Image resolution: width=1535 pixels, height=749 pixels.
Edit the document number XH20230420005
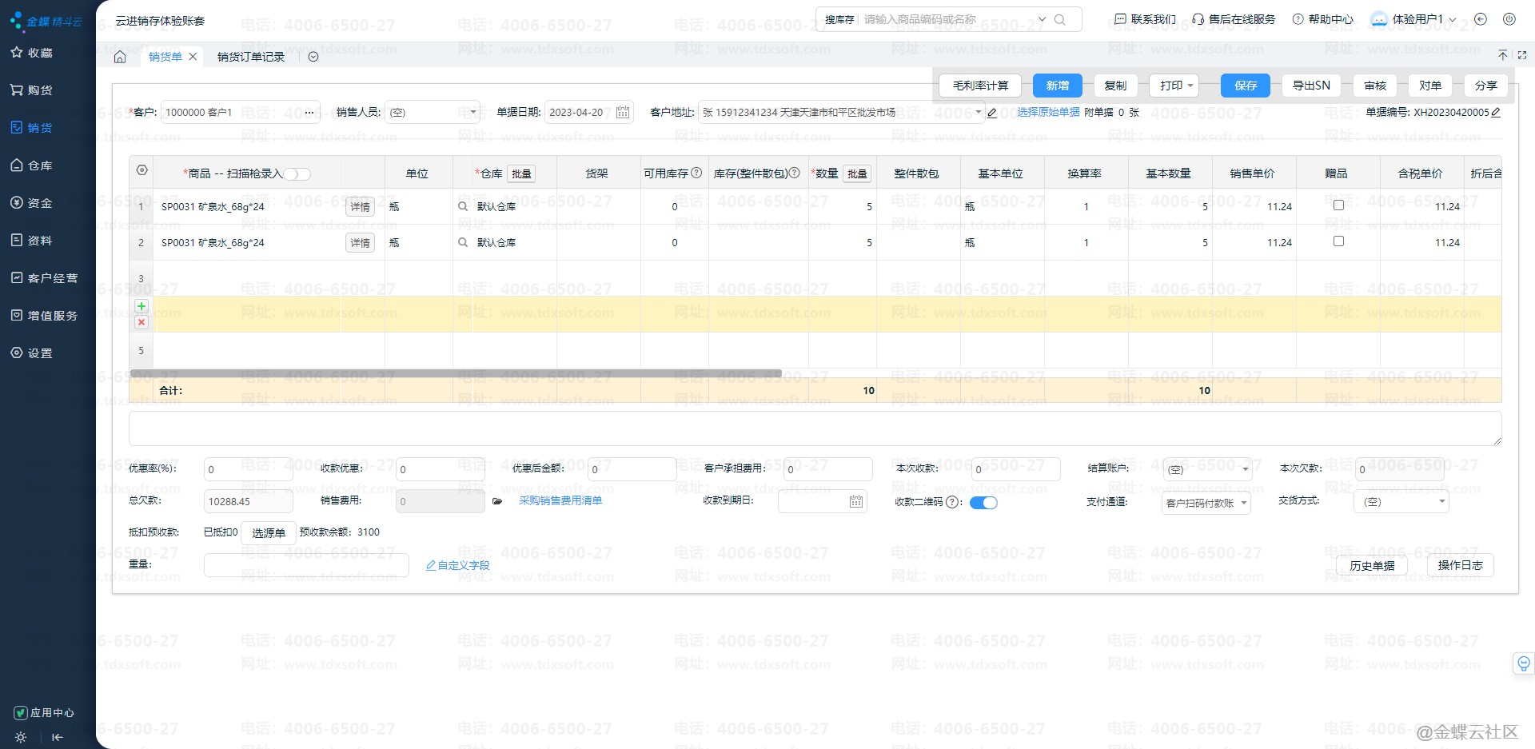1496,113
